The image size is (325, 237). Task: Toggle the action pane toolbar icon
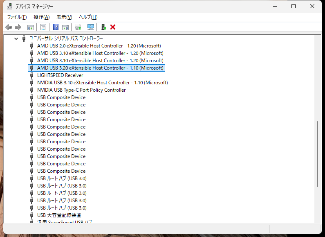(65, 27)
